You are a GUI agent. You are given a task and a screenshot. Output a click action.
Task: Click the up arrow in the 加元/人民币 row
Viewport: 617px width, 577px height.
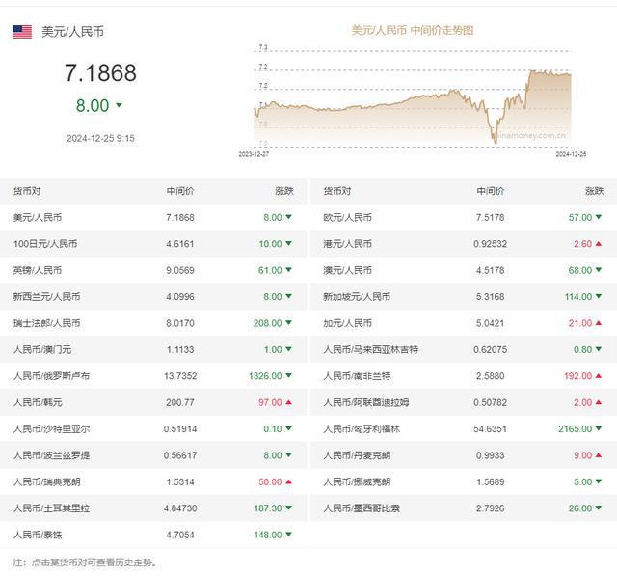[598, 323]
